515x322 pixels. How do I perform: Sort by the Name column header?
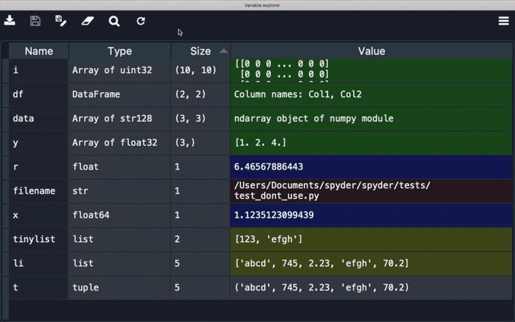(x=39, y=51)
